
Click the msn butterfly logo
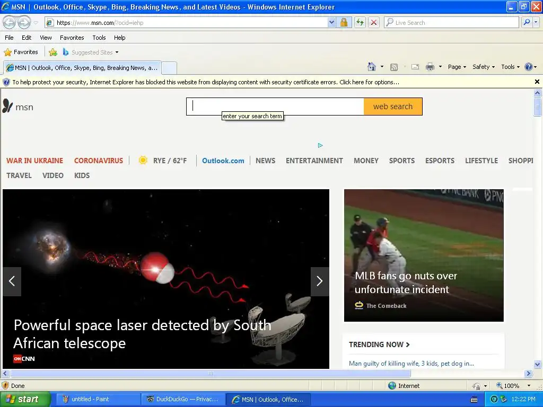(x=17, y=106)
